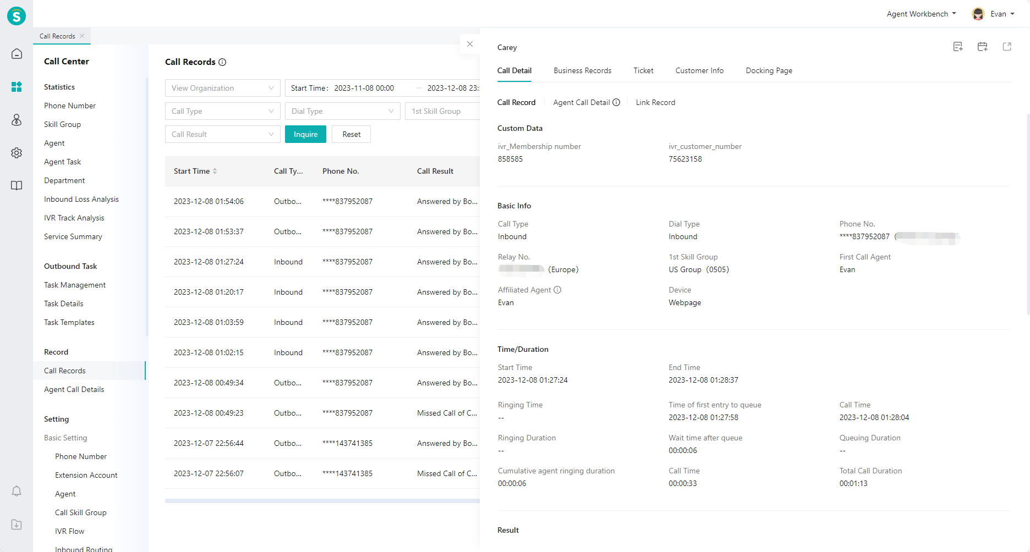Screen dimensions: 1030x552
Task: Open Phone Number under Statistics
Action: 70,106
